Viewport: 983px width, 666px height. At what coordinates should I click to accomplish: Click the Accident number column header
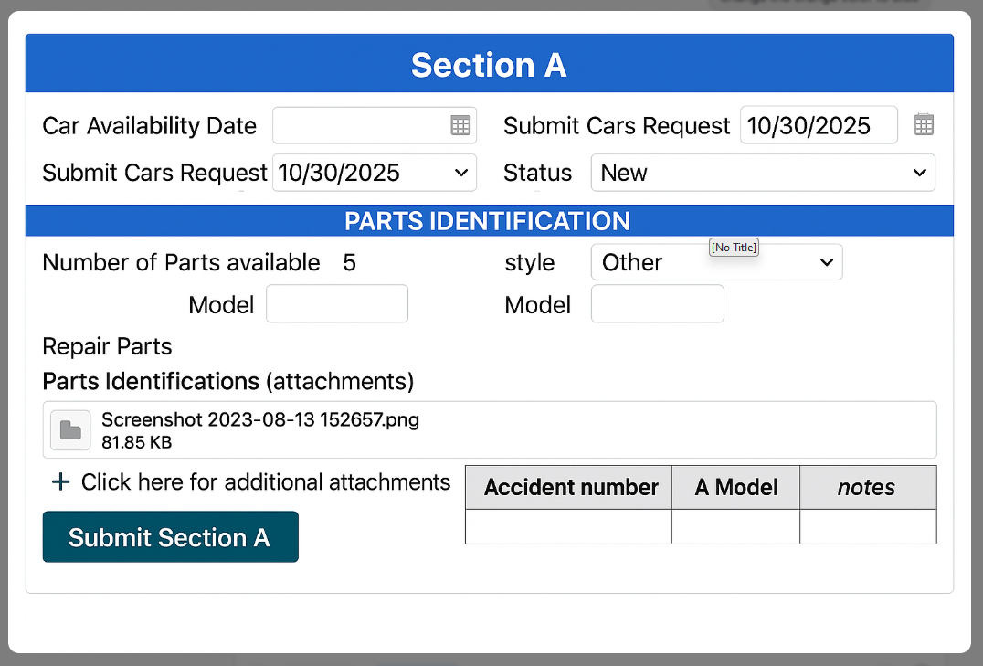point(569,488)
